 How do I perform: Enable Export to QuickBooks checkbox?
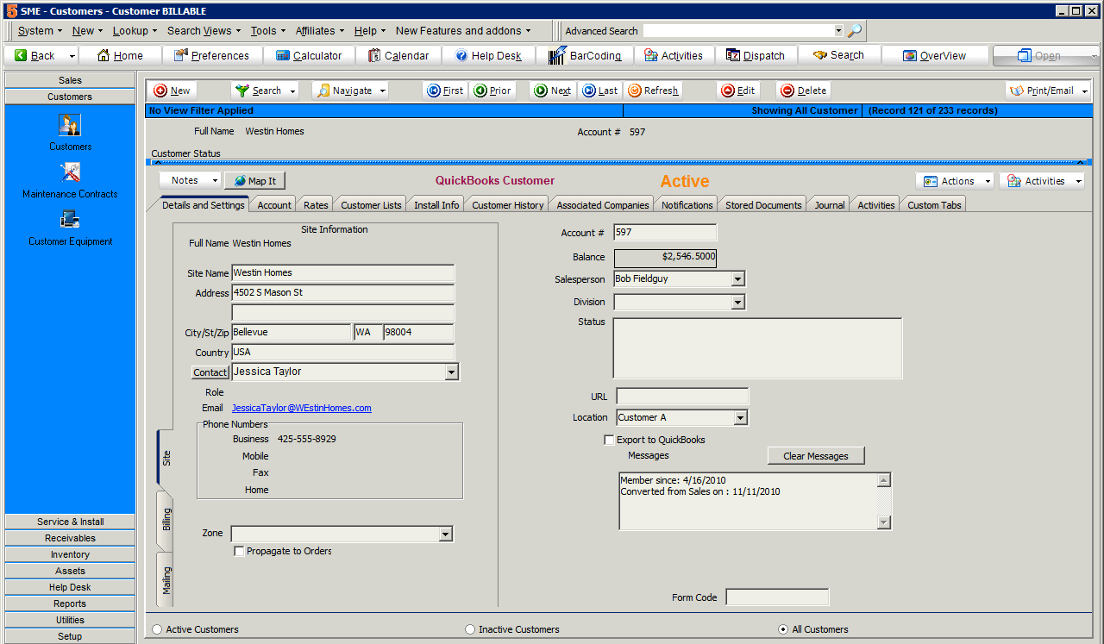click(x=609, y=440)
